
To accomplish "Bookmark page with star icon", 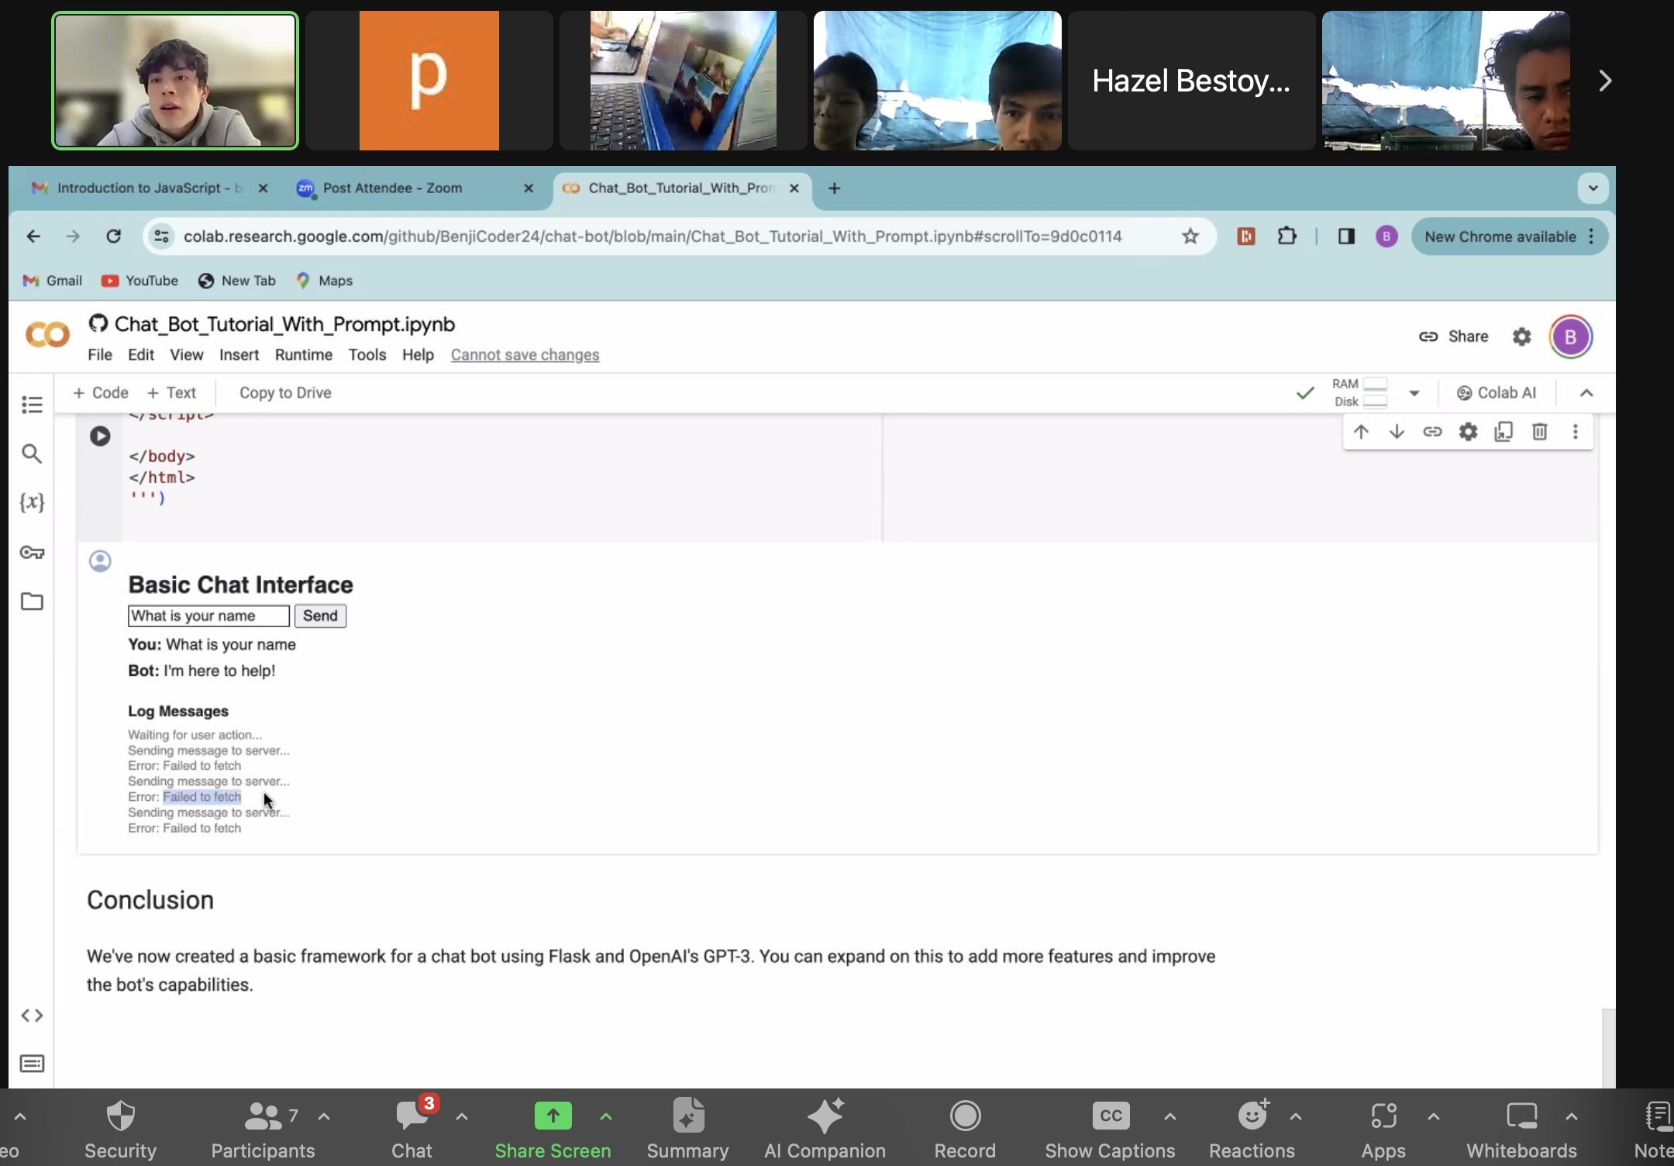I will pos(1190,236).
